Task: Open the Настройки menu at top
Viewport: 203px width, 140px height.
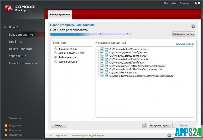Action: (x=170, y=3)
